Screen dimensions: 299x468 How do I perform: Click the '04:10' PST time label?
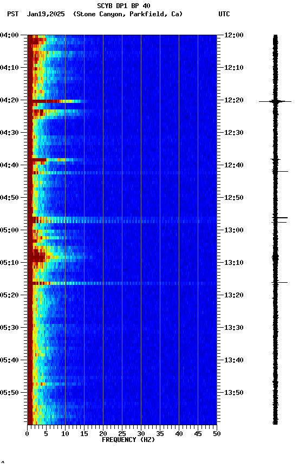[x=9, y=68]
